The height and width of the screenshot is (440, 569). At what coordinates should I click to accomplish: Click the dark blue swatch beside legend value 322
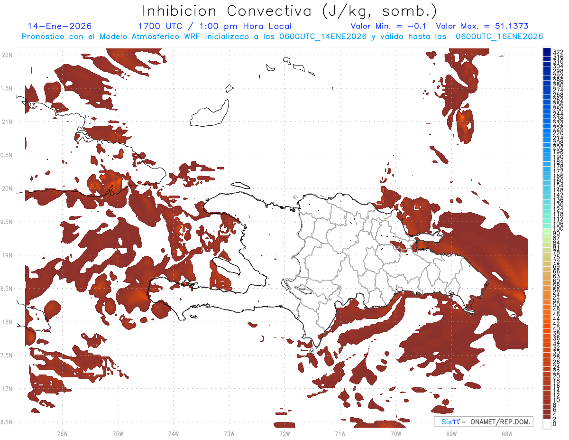(x=547, y=50)
